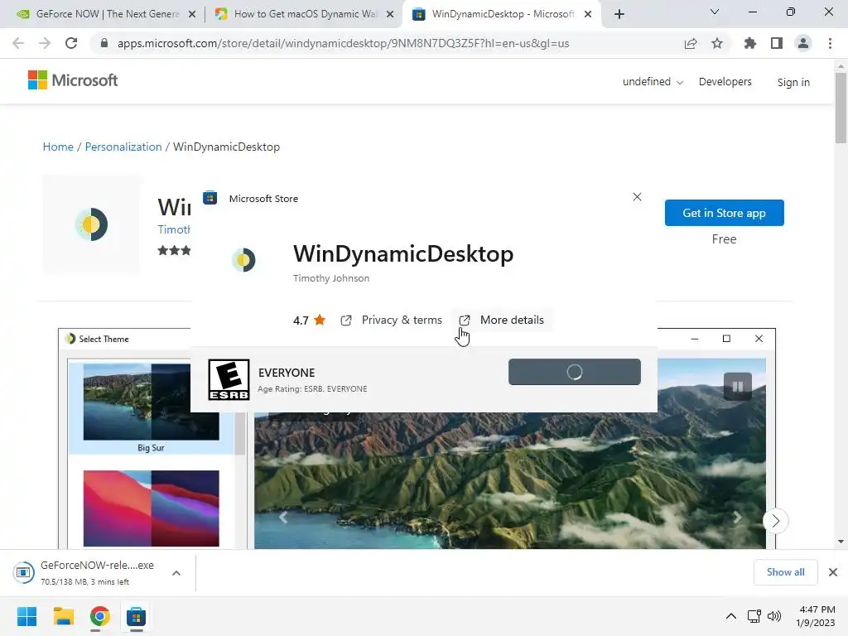Click the GeForceNOW download file icon
848x636 pixels.
(24, 572)
